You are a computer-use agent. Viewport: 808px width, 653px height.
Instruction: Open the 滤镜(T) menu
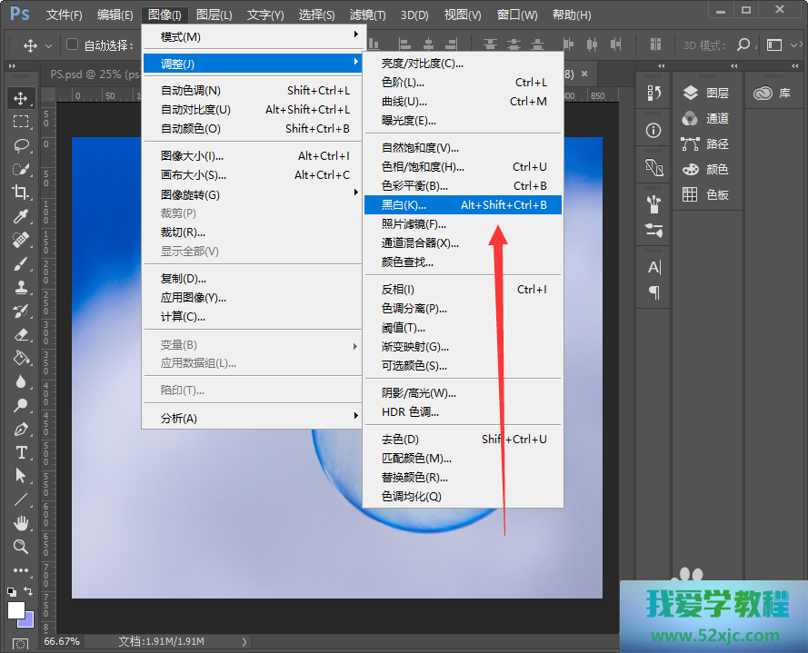pos(367,15)
